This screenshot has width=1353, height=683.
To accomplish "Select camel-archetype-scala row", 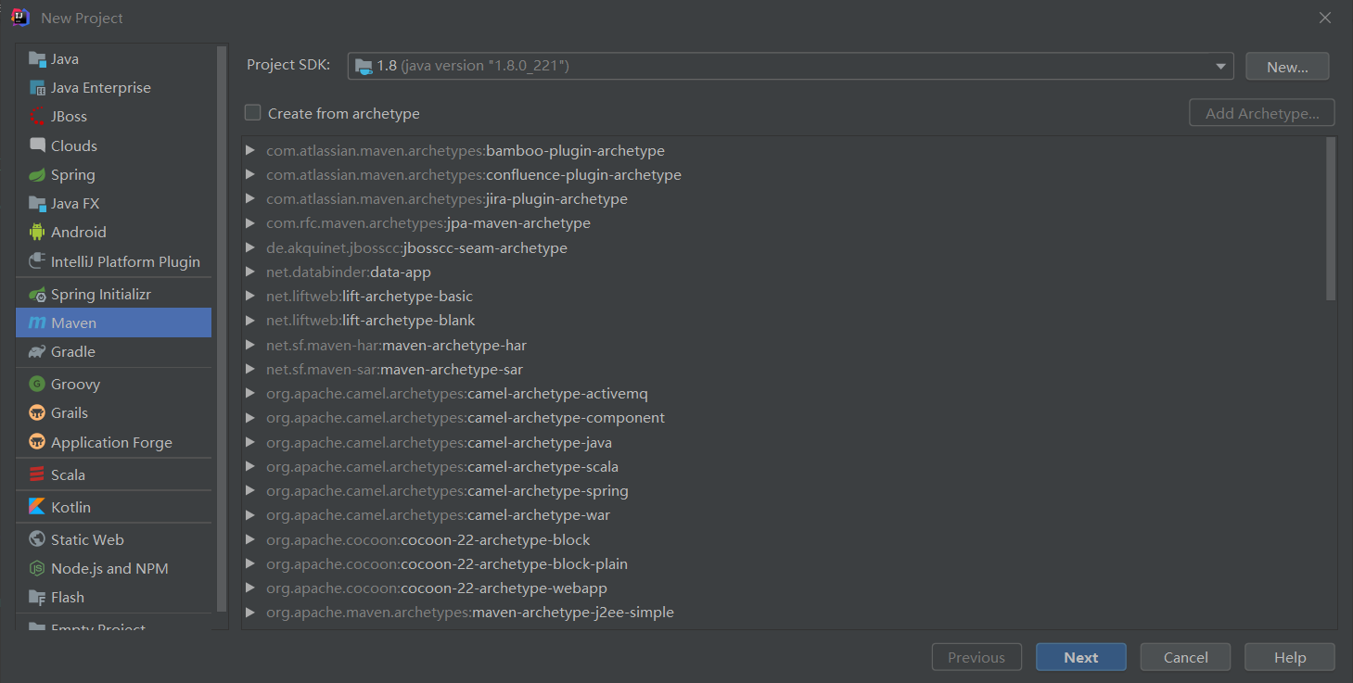I will (x=784, y=466).
